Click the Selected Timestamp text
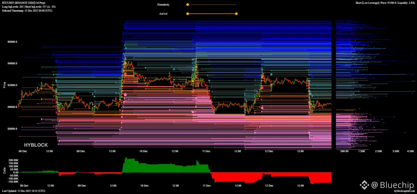This screenshot has width=417, height=194. click(x=26, y=10)
